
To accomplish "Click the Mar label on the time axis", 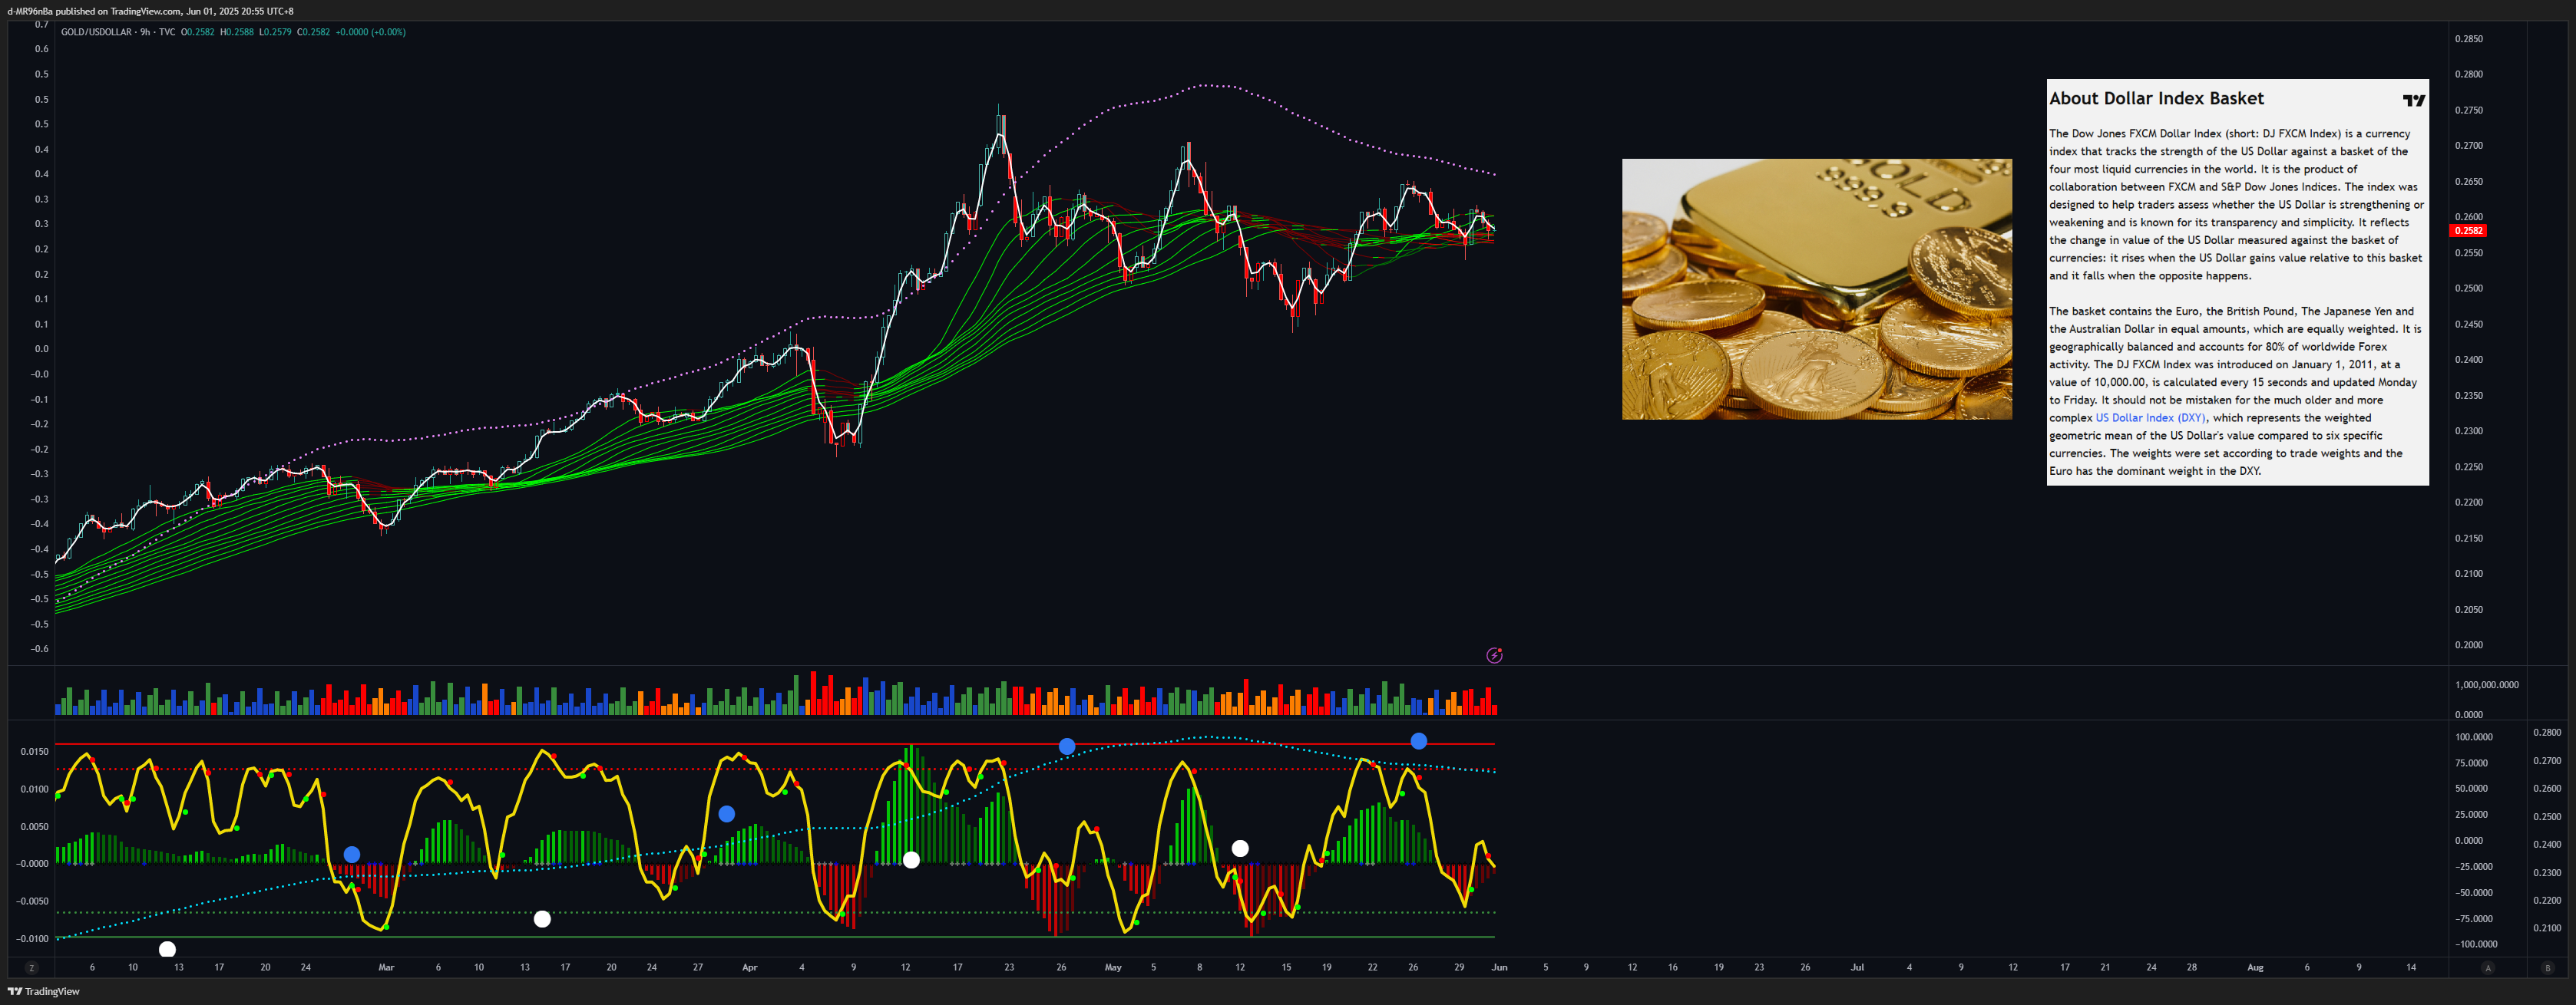I will point(386,967).
